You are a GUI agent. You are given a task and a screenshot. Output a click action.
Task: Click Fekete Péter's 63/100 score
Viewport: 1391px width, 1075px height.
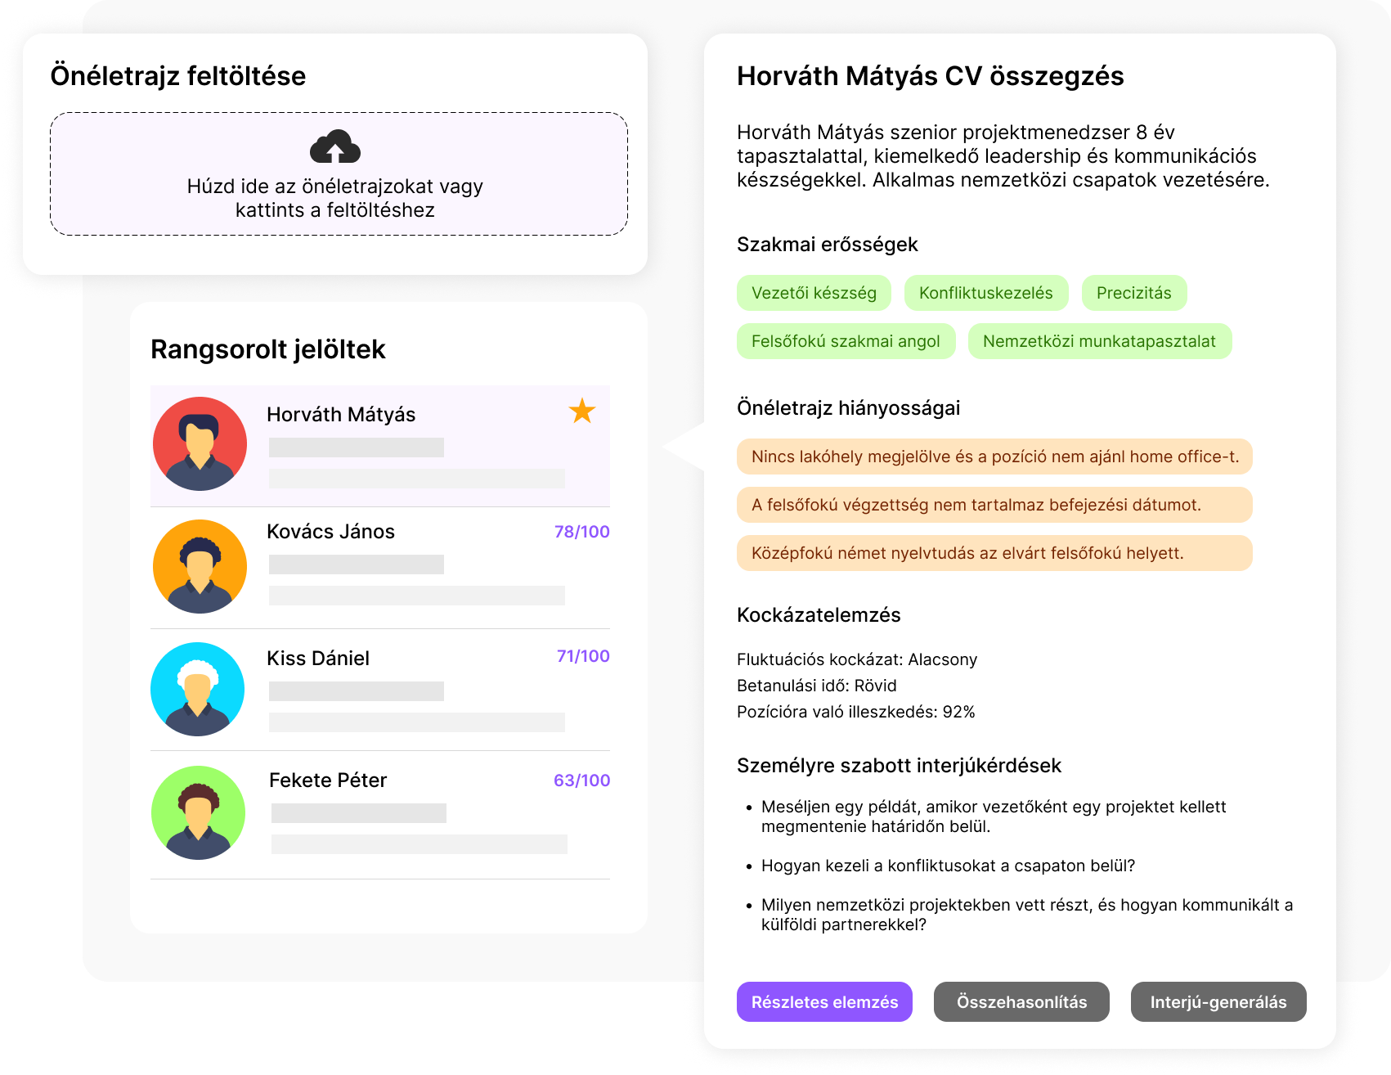581,780
